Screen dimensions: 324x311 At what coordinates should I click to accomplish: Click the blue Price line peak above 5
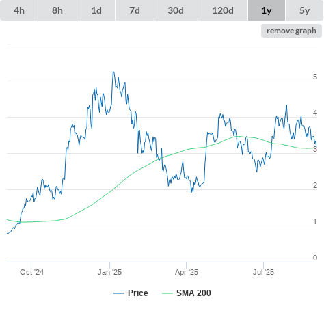(113, 72)
